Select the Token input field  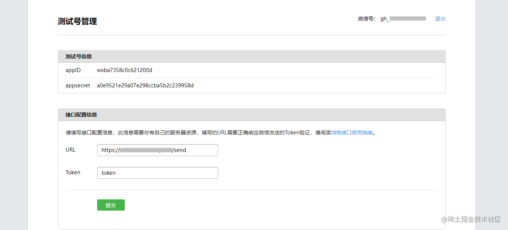pyautogui.click(x=157, y=172)
